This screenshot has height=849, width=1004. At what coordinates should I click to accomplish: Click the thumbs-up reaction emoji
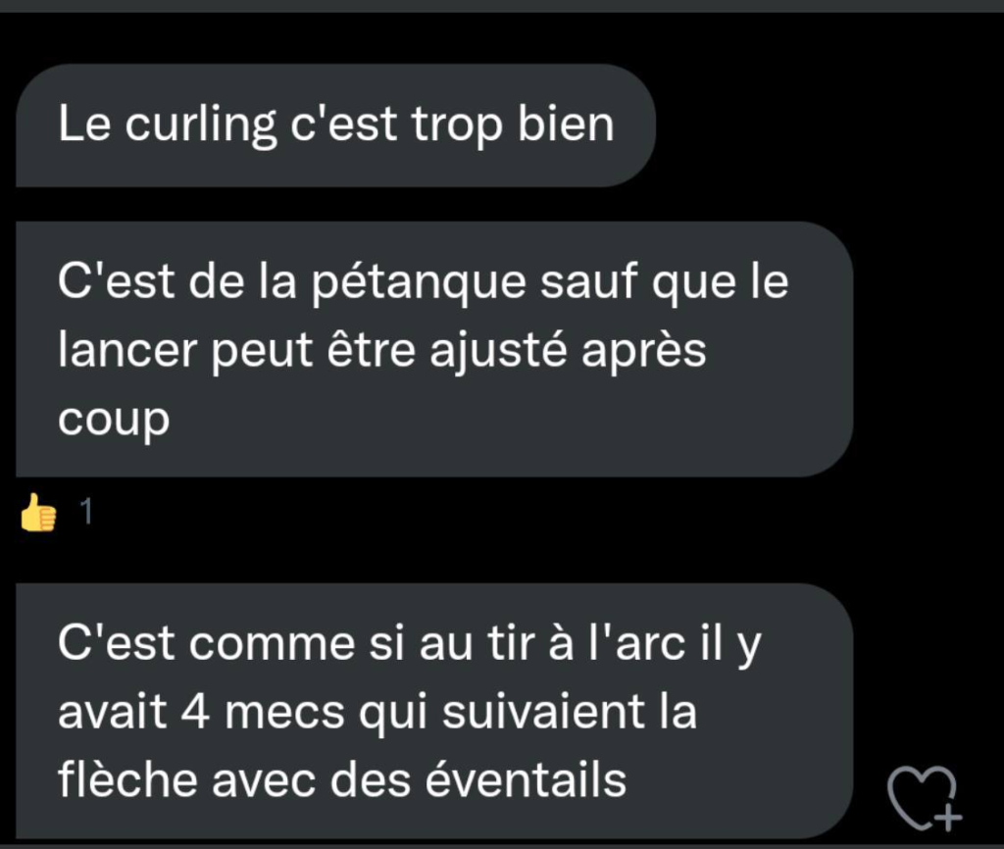click(x=38, y=512)
